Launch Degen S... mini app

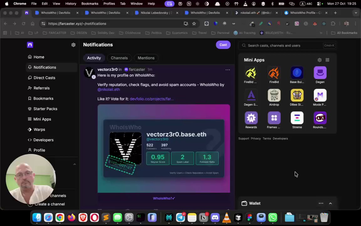[x=251, y=98]
